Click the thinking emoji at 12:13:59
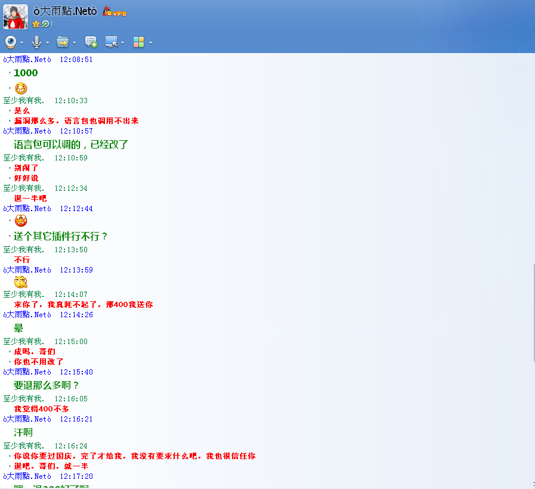This screenshot has width=535, height=489. point(21,282)
